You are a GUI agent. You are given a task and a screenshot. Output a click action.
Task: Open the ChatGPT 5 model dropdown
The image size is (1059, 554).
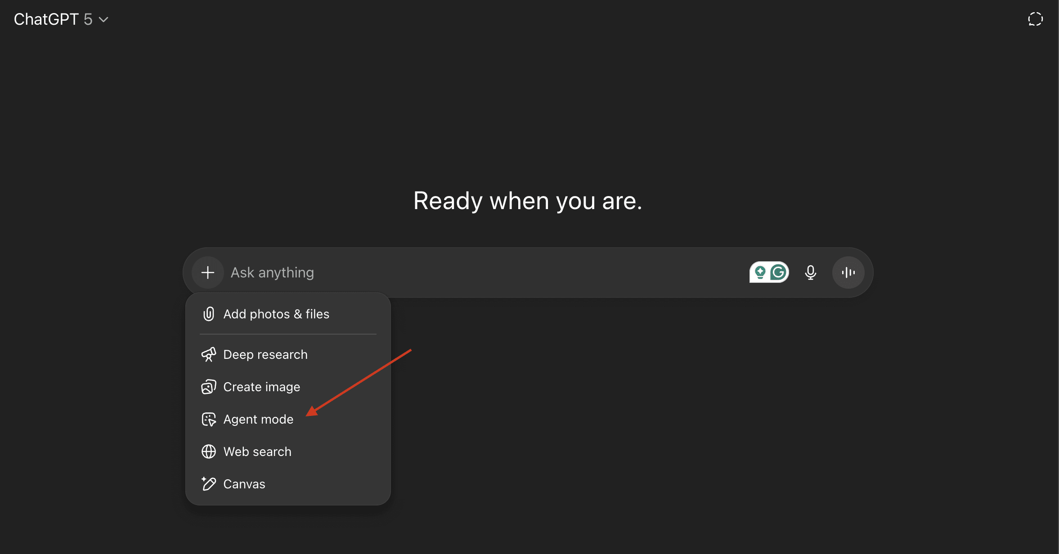coord(53,19)
